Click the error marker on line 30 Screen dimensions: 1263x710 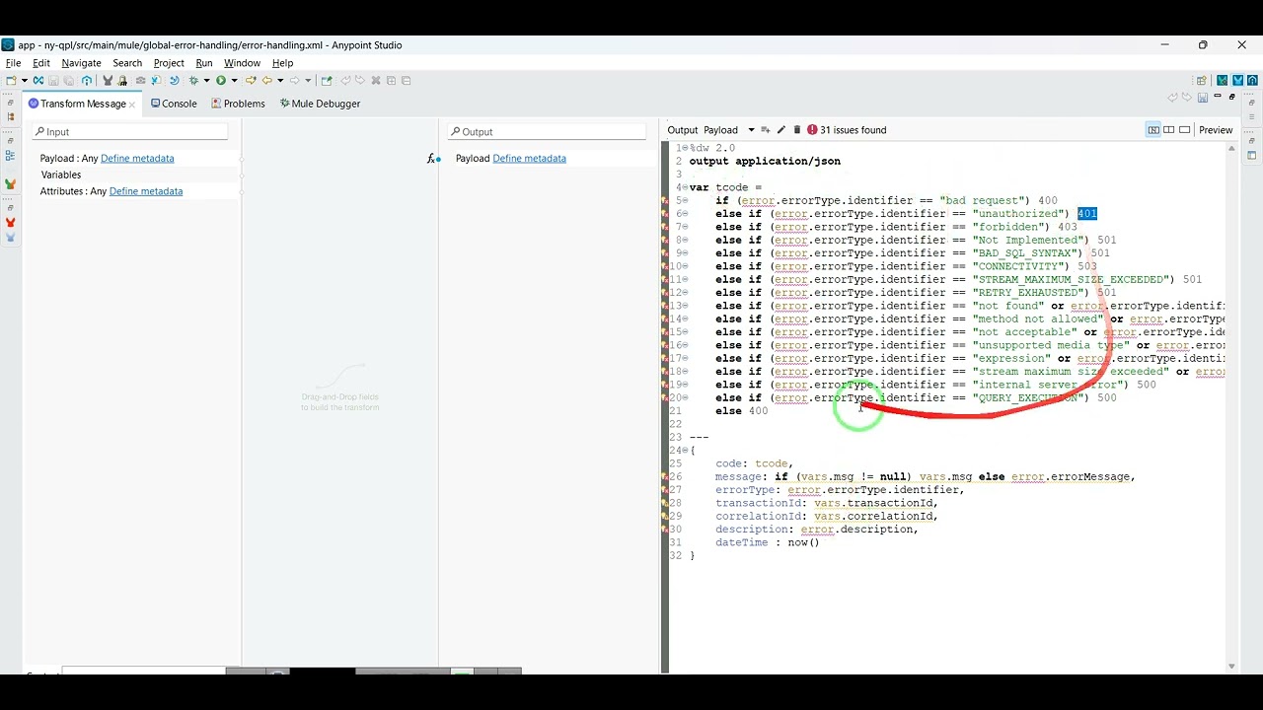[666, 530]
